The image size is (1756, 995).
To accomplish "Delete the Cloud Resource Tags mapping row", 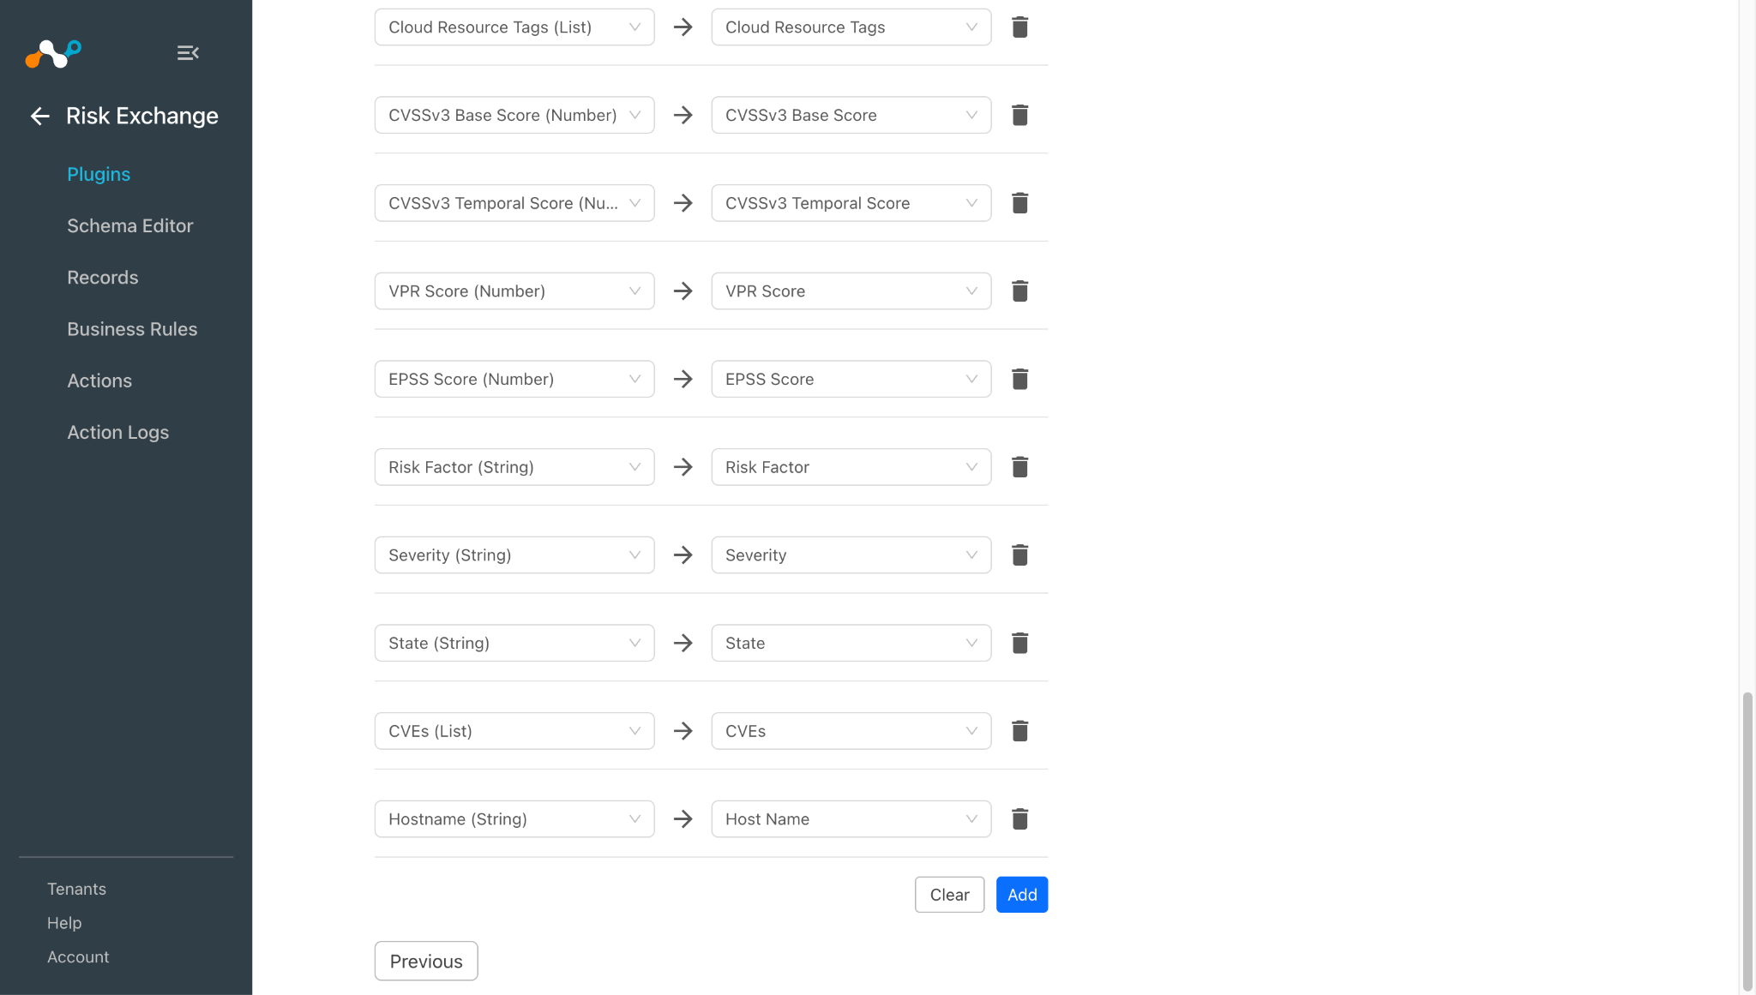I will (1019, 27).
